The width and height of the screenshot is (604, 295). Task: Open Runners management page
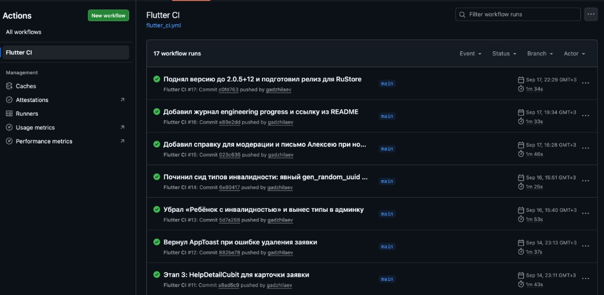click(x=27, y=114)
